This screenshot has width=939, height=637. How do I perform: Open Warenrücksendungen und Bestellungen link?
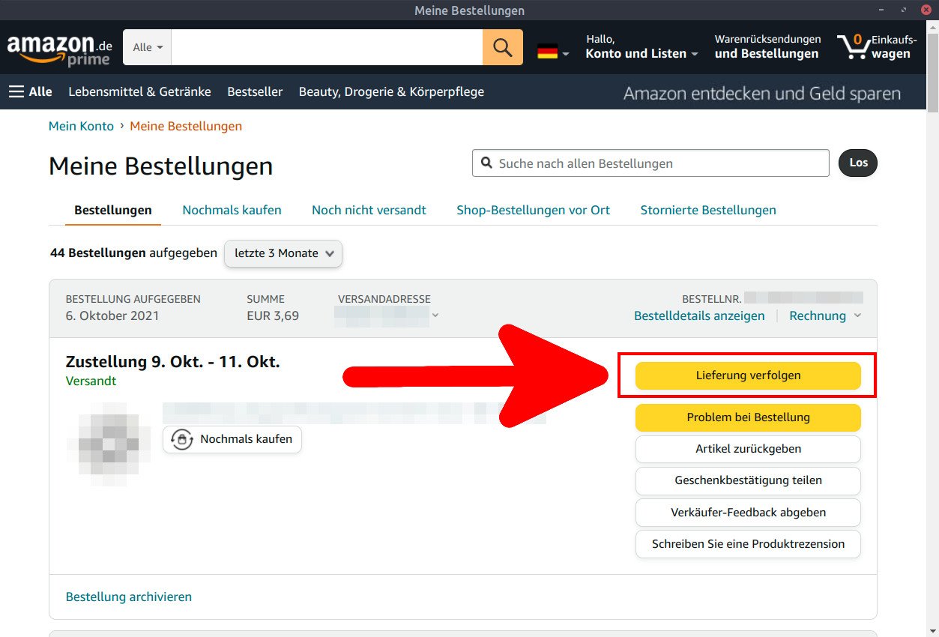point(767,46)
